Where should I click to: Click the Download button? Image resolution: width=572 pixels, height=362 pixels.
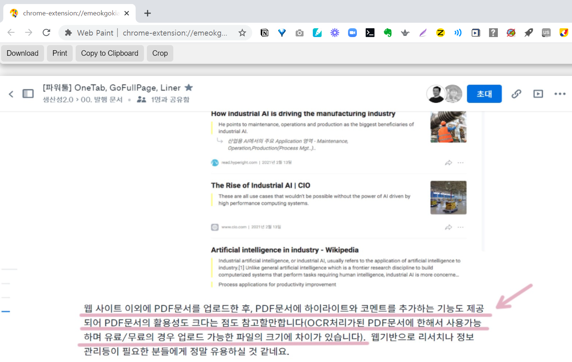tap(22, 53)
